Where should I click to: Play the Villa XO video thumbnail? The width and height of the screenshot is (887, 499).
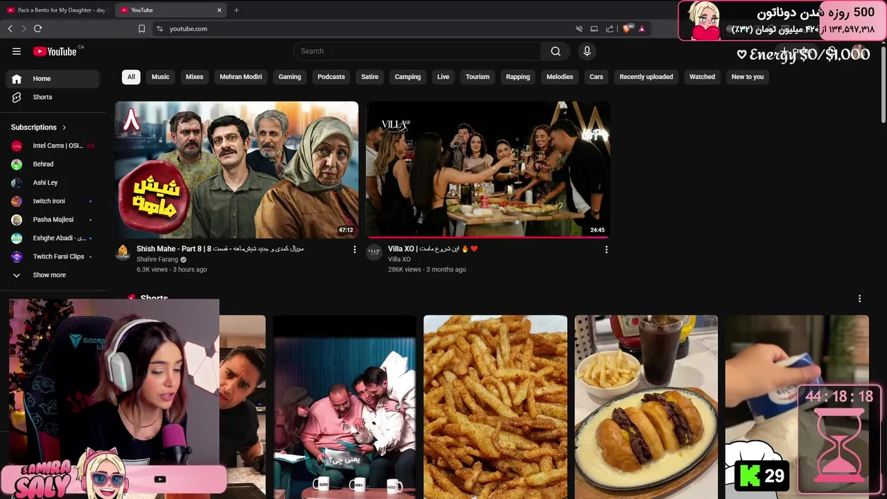[x=488, y=170]
